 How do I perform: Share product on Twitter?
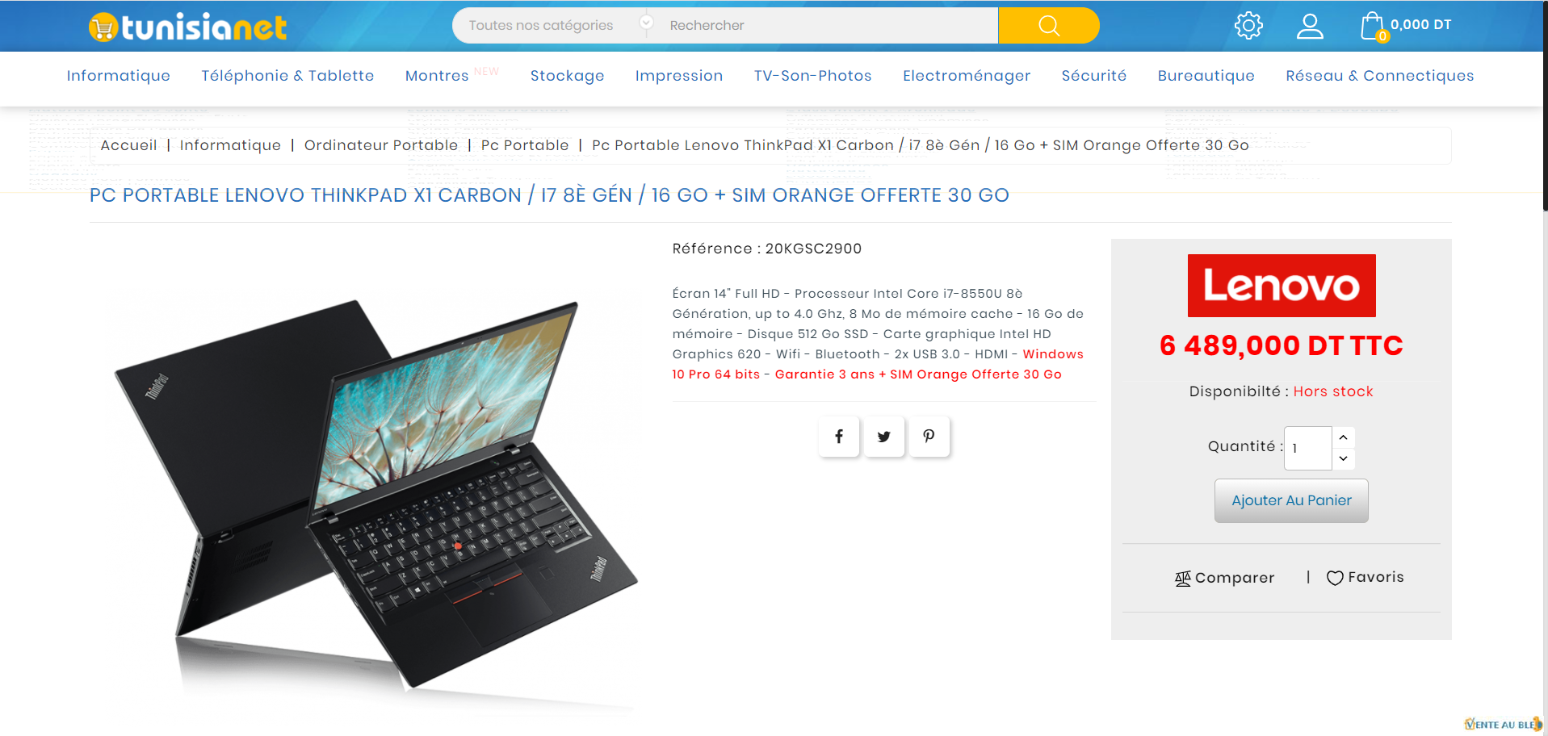coord(884,437)
